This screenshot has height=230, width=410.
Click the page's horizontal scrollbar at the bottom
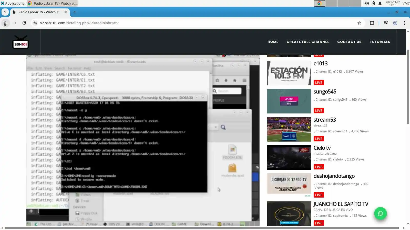click(x=202, y=228)
